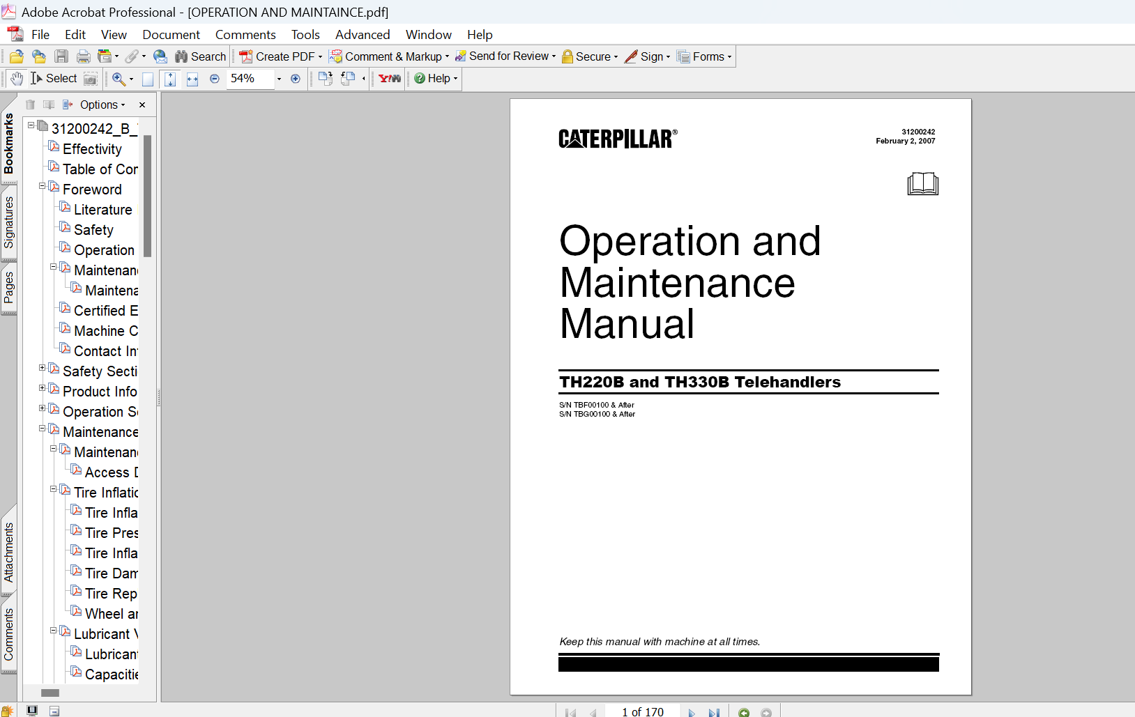Open the Document menu
This screenshot has width=1135, height=717.
click(171, 34)
